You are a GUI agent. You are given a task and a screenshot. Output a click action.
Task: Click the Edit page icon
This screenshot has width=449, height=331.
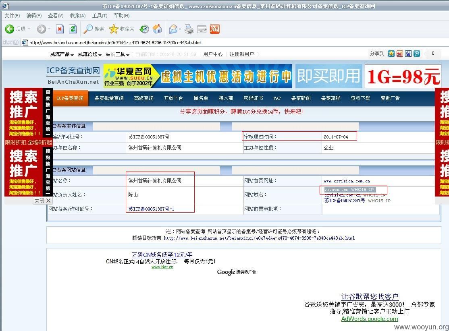[x=202, y=29]
